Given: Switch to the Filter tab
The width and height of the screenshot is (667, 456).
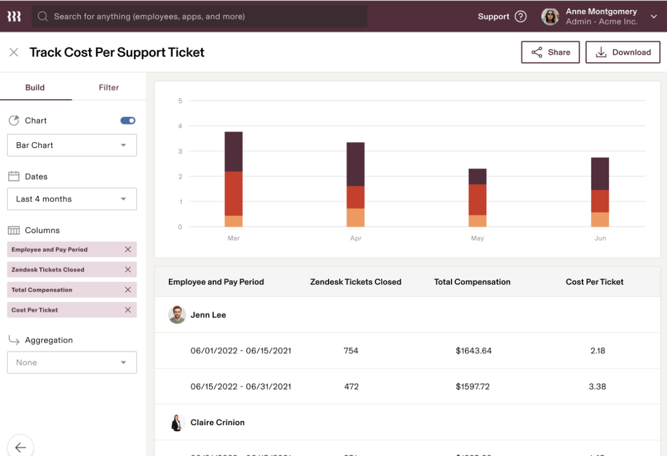Looking at the screenshot, I should pyautogui.click(x=108, y=87).
